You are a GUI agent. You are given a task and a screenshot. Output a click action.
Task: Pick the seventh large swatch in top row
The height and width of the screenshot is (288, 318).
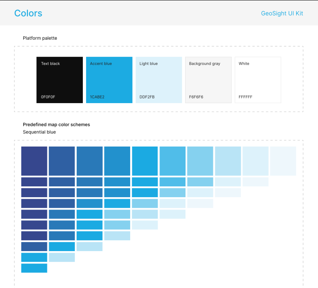pos(200,161)
